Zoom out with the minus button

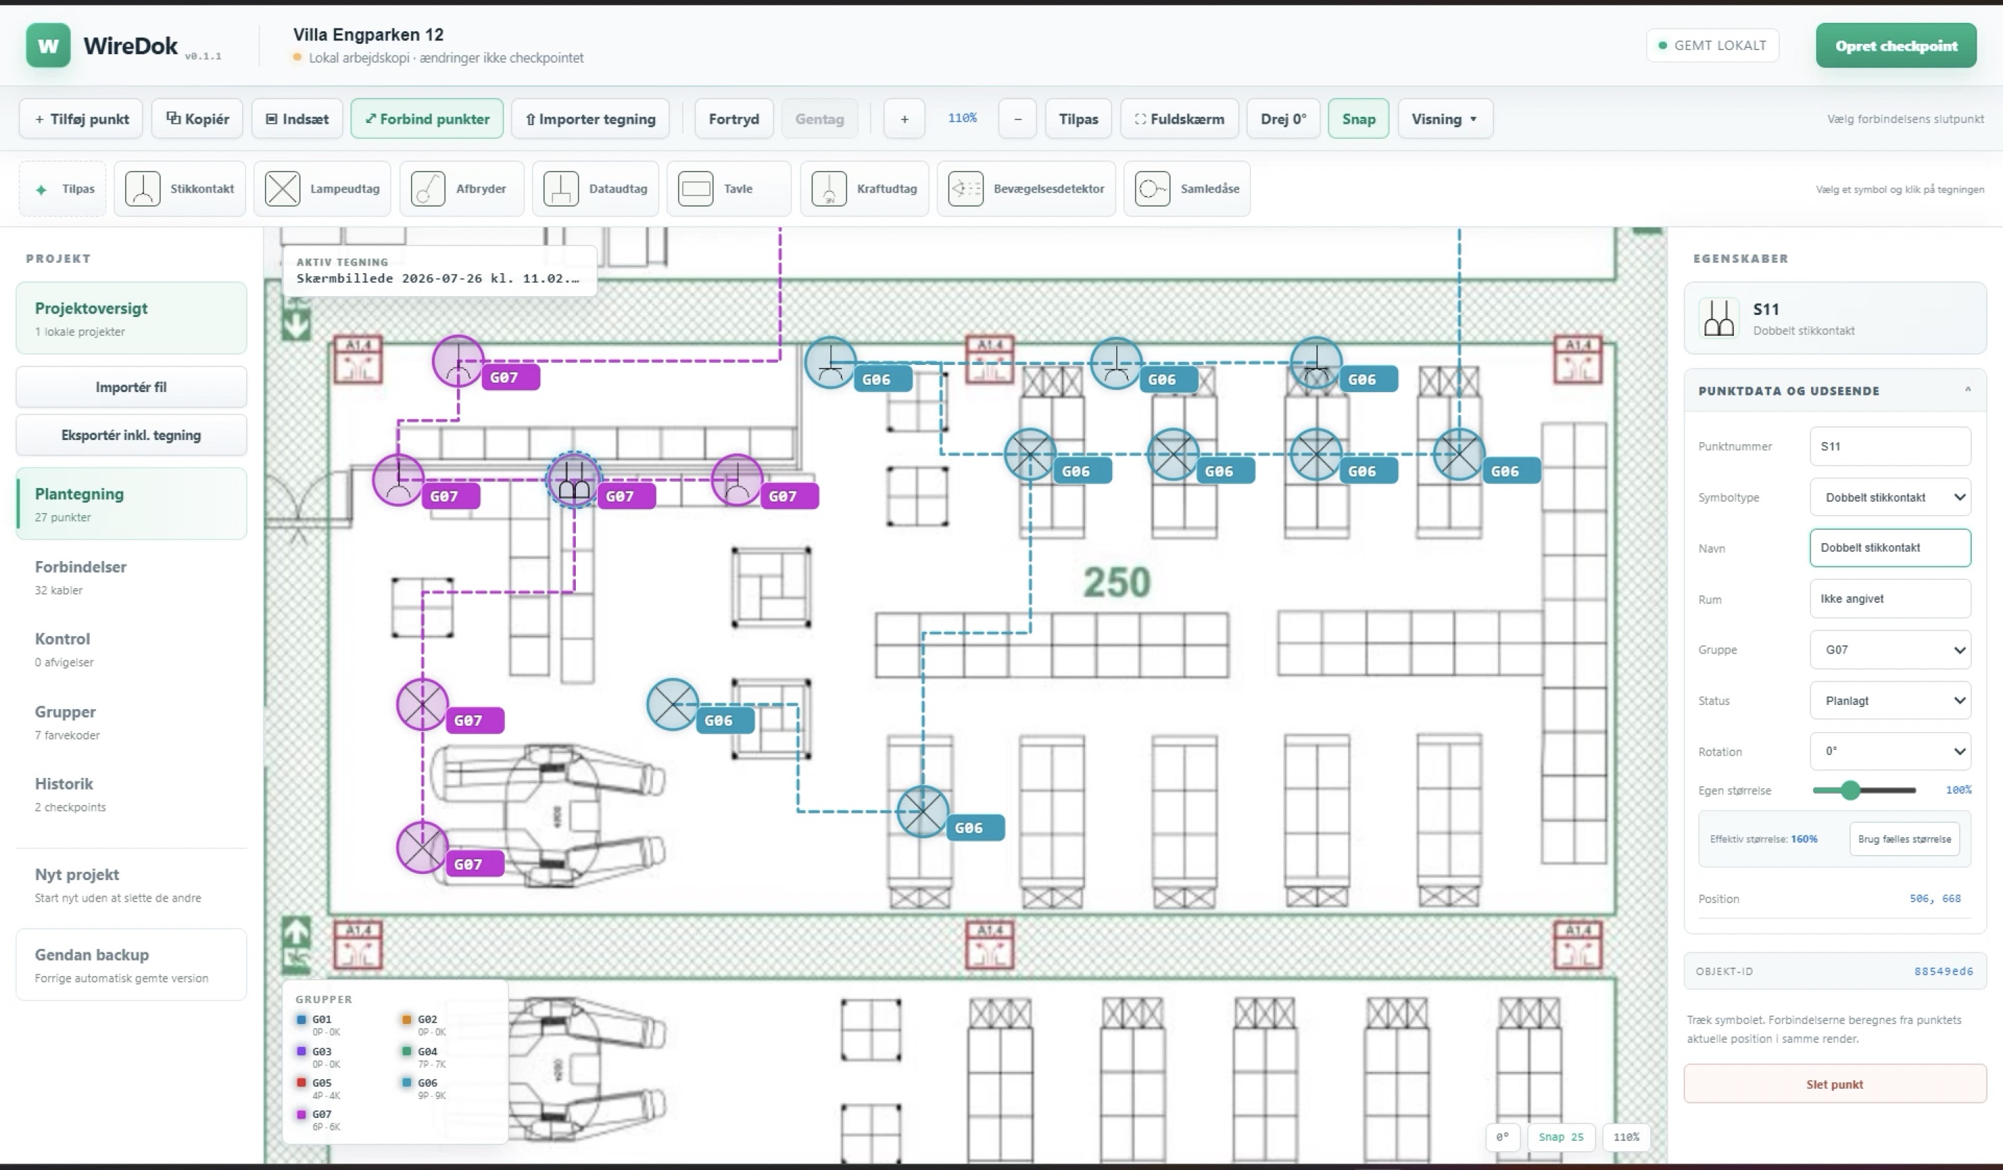click(x=1017, y=119)
